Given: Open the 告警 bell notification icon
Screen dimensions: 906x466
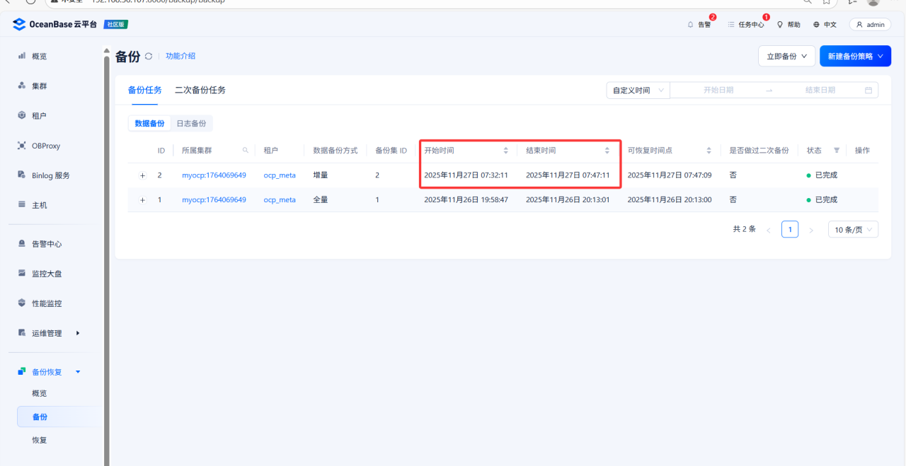Looking at the screenshot, I should (x=691, y=25).
